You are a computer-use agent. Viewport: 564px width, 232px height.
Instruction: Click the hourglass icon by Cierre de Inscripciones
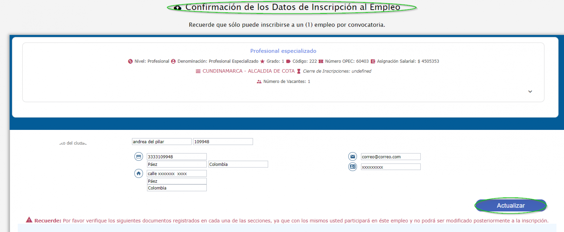point(299,71)
